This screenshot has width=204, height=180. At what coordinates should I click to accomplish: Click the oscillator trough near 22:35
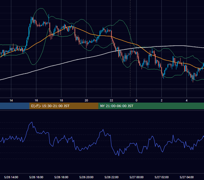tap(119, 155)
